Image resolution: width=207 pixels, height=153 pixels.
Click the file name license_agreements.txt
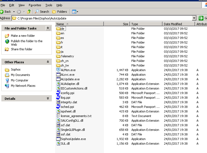(x=76, y=116)
